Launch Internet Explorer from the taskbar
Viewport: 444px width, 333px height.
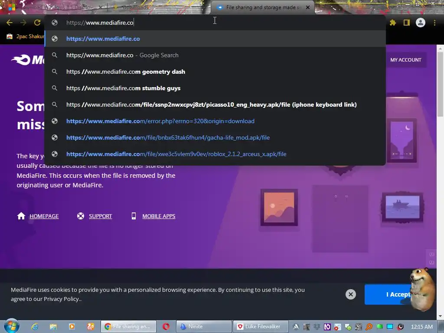[35, 326]
